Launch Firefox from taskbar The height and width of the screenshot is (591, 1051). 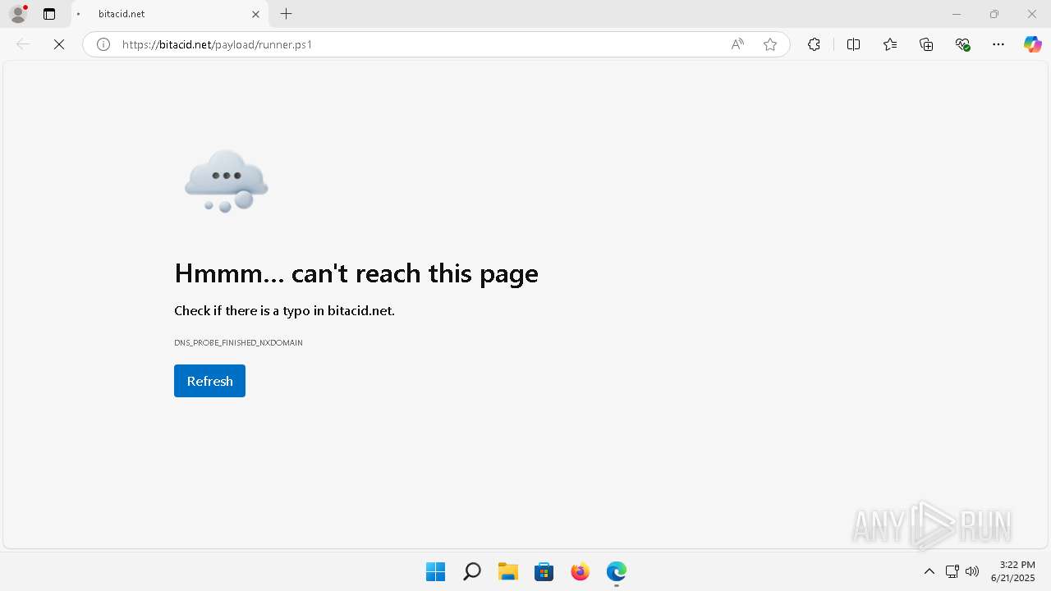click(580, 571)
